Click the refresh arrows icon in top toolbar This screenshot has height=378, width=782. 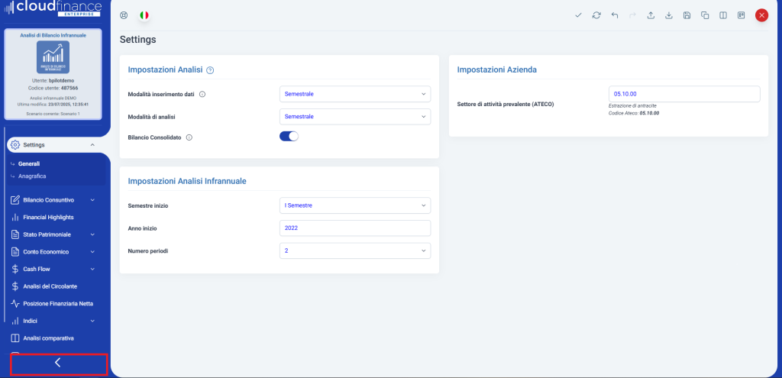coord(596,15)
